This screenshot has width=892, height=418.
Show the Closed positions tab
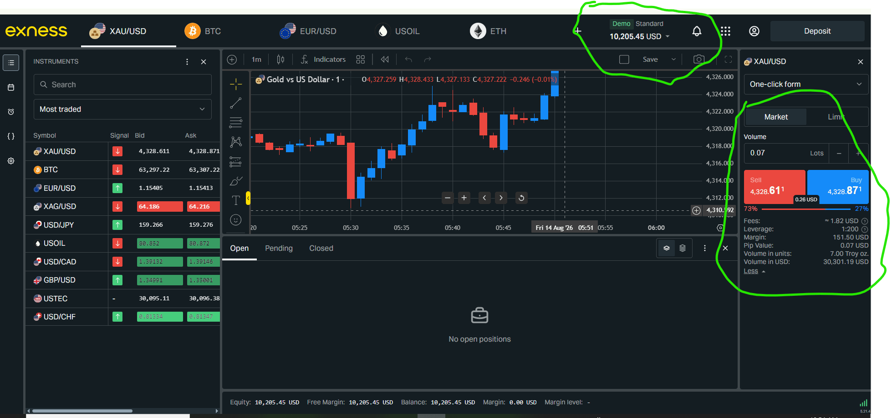(321, 249)
